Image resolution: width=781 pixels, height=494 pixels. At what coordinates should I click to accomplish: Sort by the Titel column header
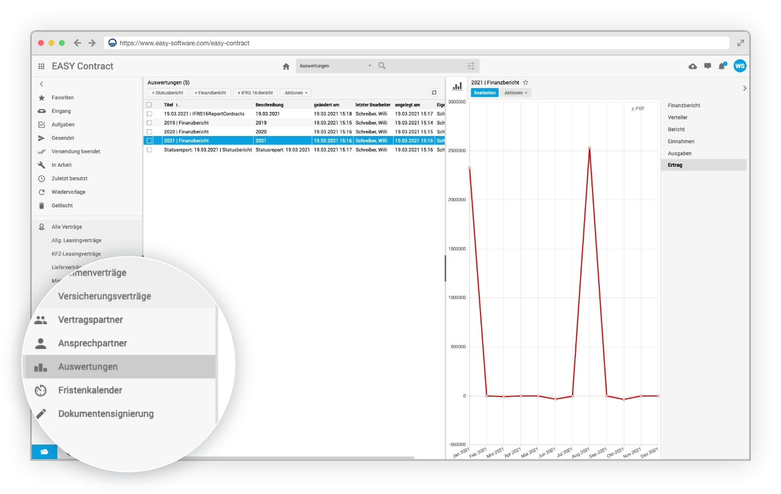(169, 105)
